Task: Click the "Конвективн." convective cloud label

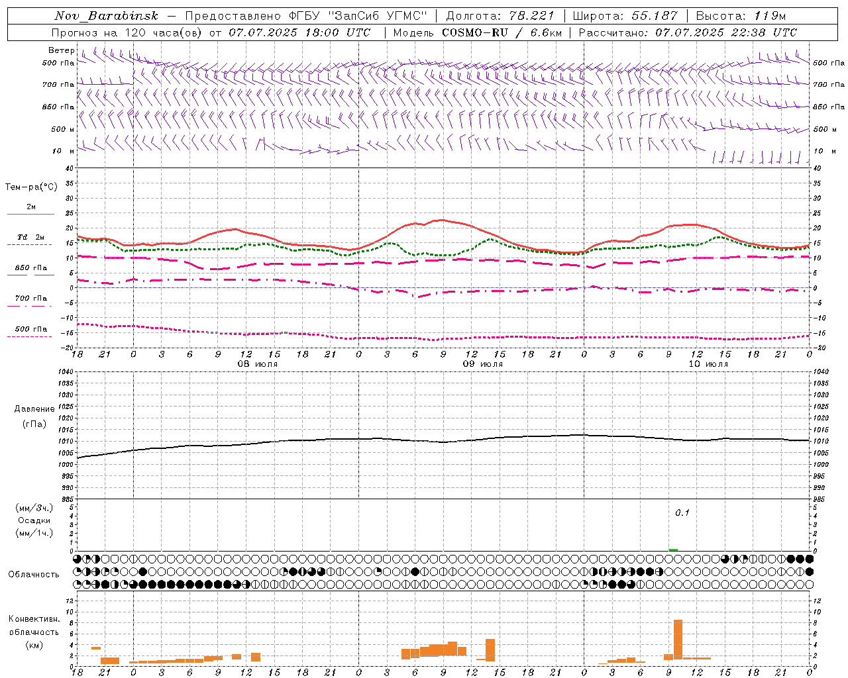Action: [x=34, y=619]
